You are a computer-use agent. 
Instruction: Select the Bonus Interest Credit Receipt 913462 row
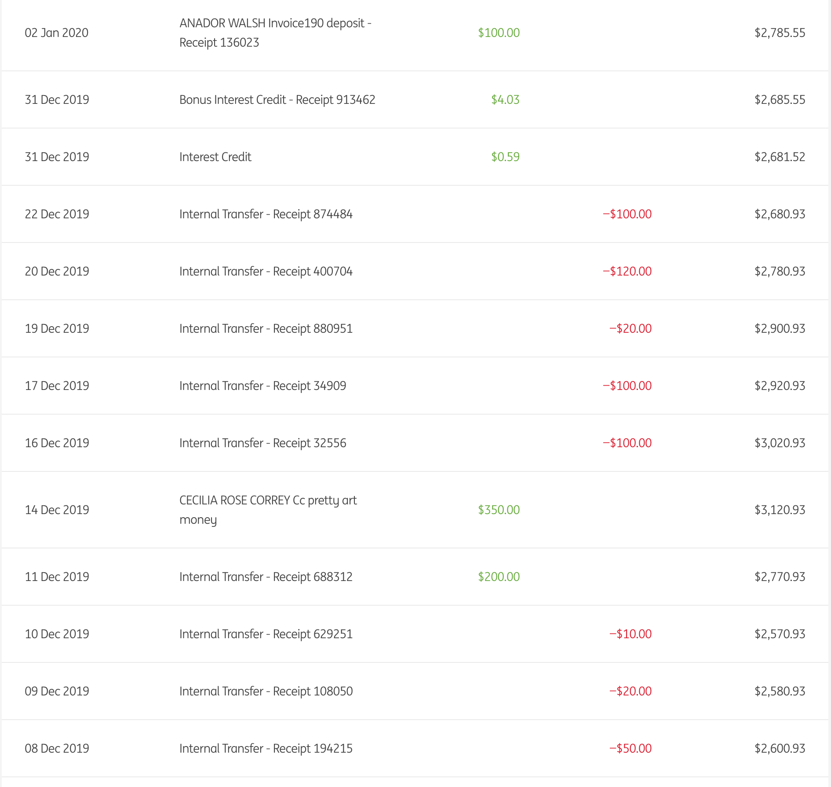(277, 100)
